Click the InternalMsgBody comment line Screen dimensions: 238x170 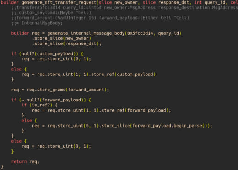(x=37, y=23)
